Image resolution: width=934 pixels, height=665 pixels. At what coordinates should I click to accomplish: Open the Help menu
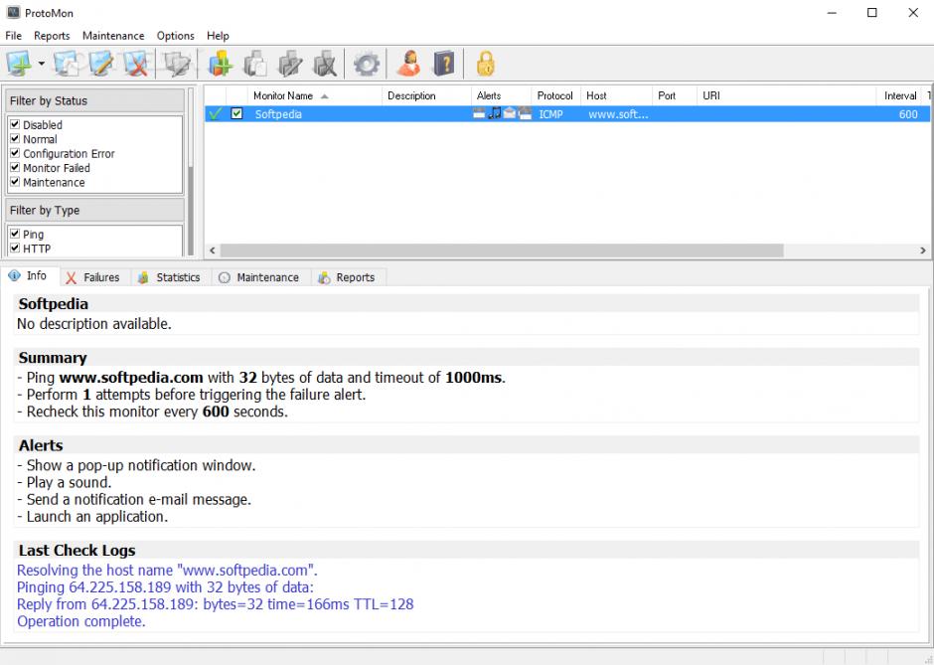(x=218, y=36)
